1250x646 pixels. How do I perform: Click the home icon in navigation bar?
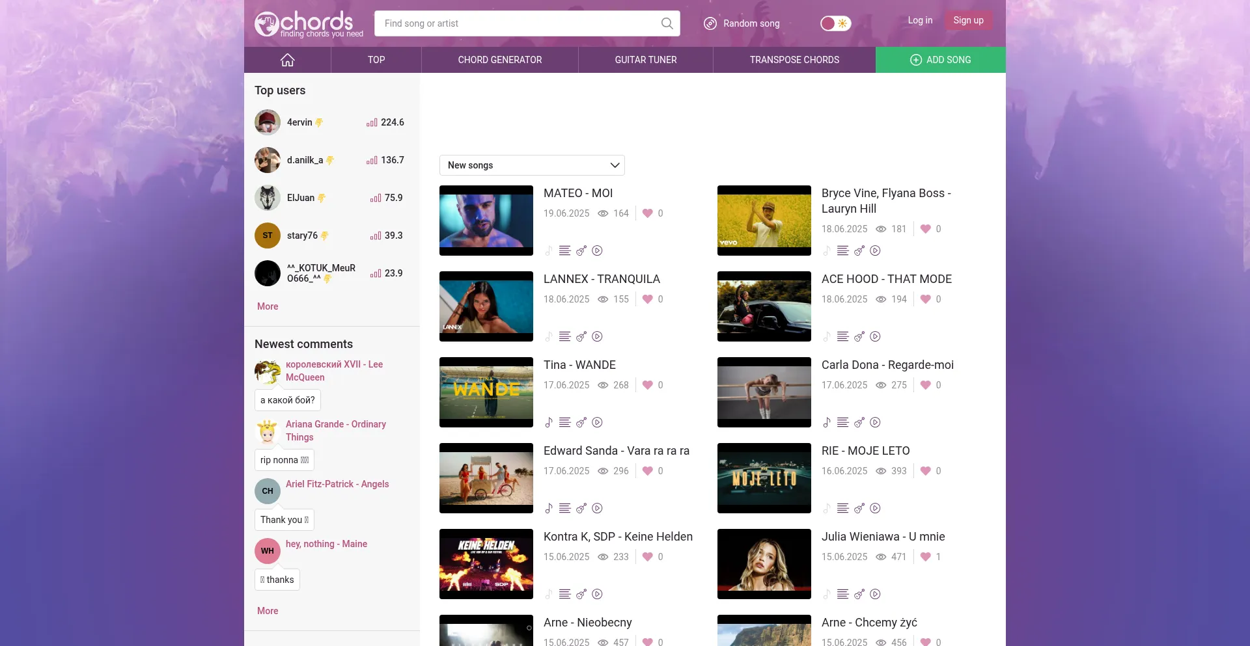pyautogui.click(x=287, y=60)
